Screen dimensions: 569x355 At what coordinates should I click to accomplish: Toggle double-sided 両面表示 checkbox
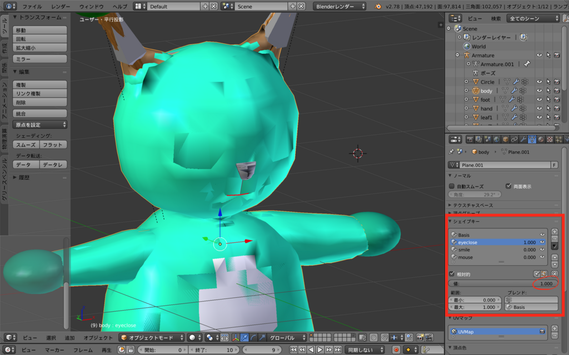click(508, 186)
